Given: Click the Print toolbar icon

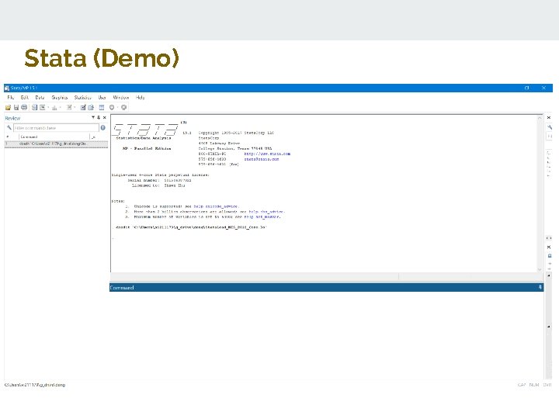Looking at the screenshot, I should point(24,107).
